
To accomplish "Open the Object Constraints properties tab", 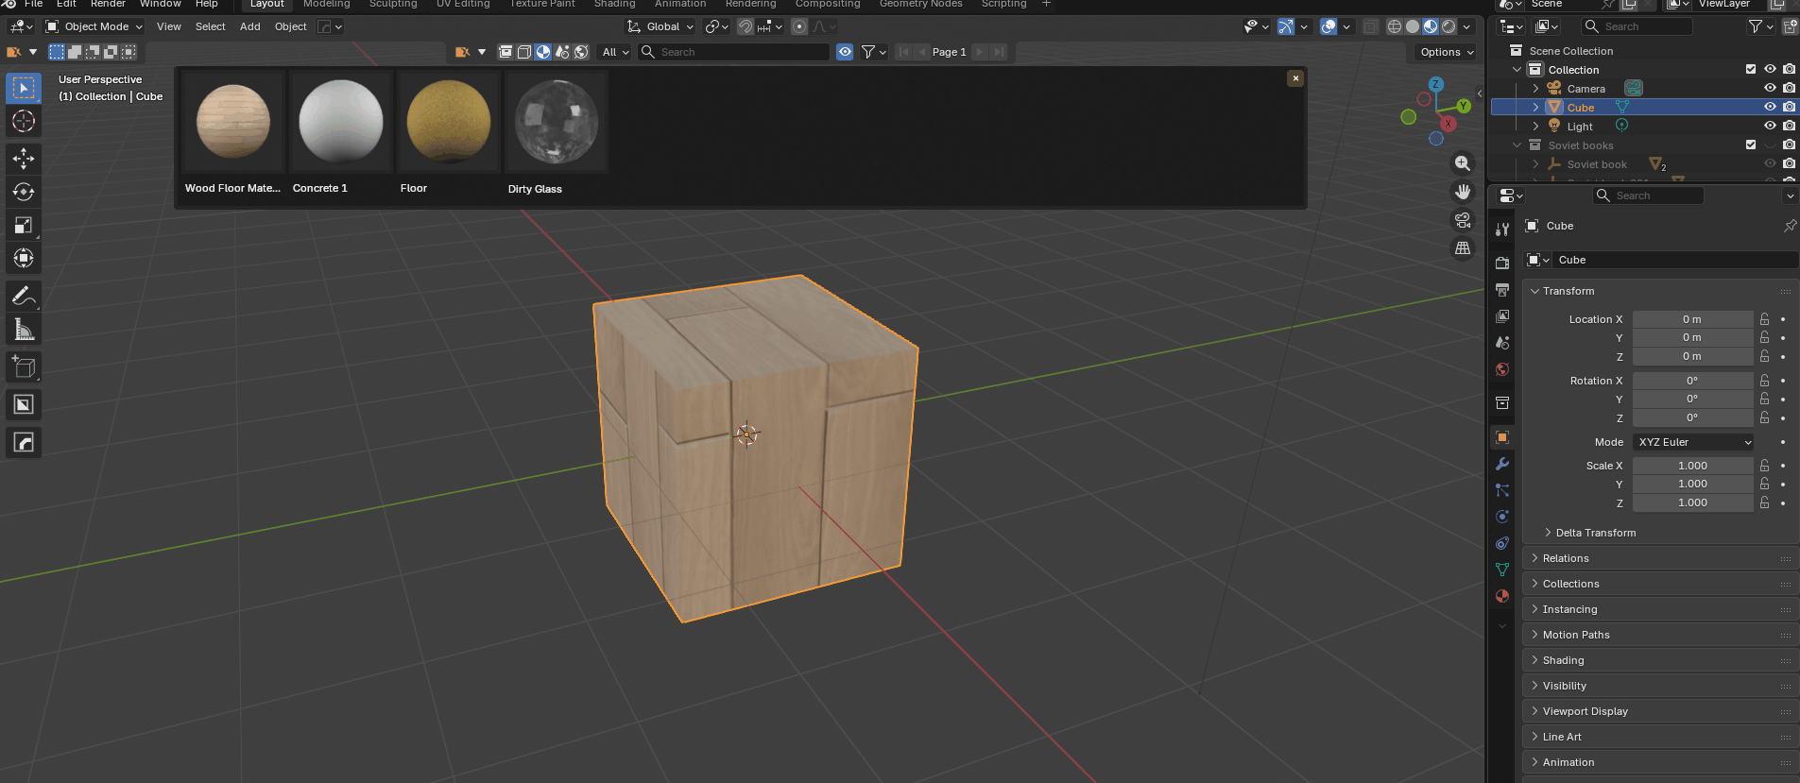I will pos(1502,543).
